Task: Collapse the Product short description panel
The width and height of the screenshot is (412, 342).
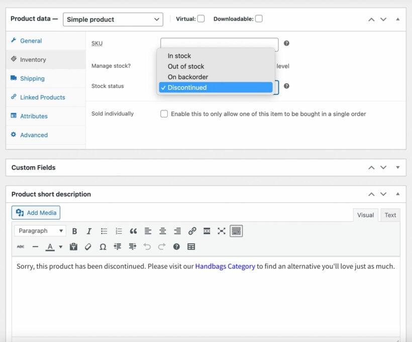Action: coord(398,194)
